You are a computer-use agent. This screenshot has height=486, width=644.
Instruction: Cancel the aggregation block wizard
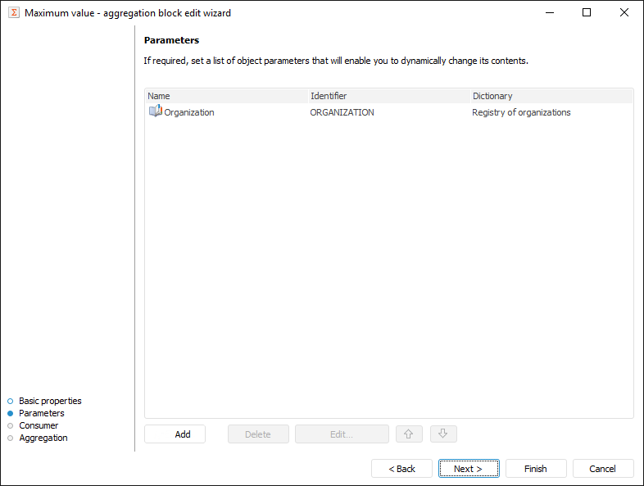click(603, 469)
